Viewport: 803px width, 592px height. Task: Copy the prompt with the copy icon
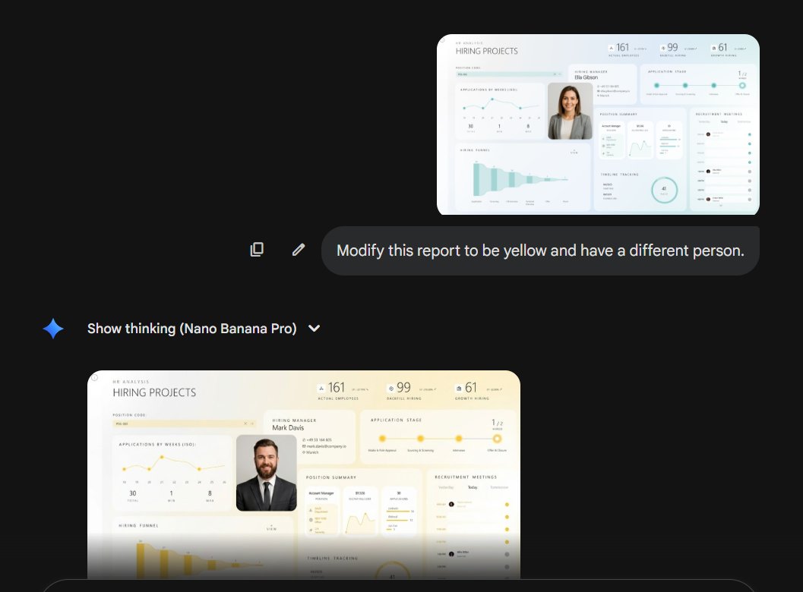257,250
